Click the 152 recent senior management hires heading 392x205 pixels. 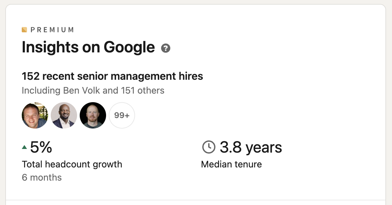point(112,76)
